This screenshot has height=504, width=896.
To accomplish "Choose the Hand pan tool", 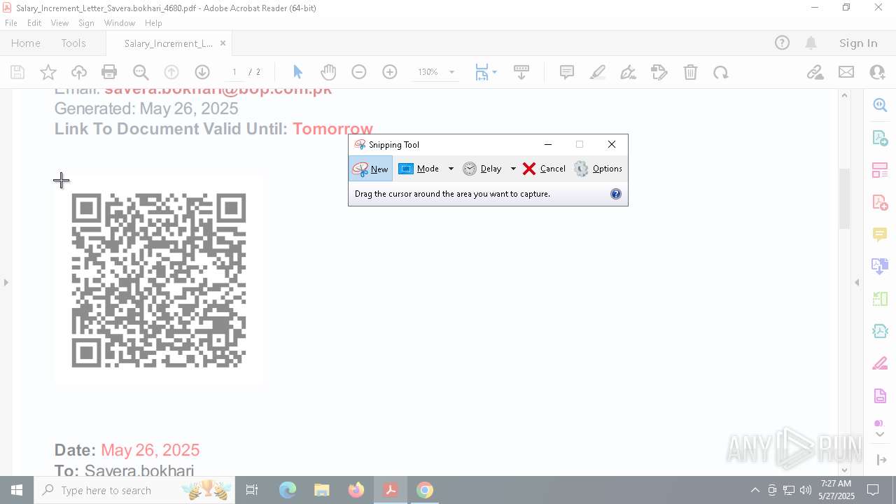I will click(328, 72).
